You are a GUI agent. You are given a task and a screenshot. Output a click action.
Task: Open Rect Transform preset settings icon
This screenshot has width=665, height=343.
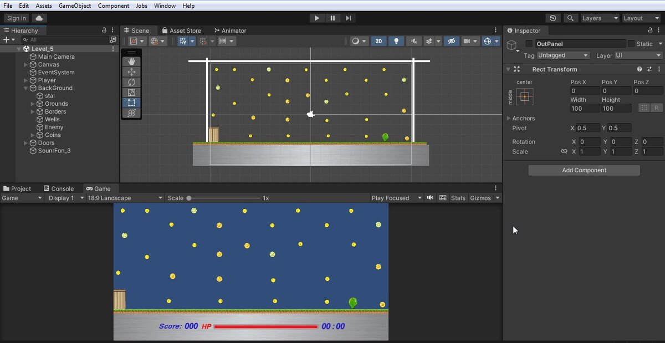click(649, 69)
